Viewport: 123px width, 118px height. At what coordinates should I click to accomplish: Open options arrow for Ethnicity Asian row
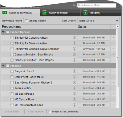pyautogui.click(x=113, y=43)
